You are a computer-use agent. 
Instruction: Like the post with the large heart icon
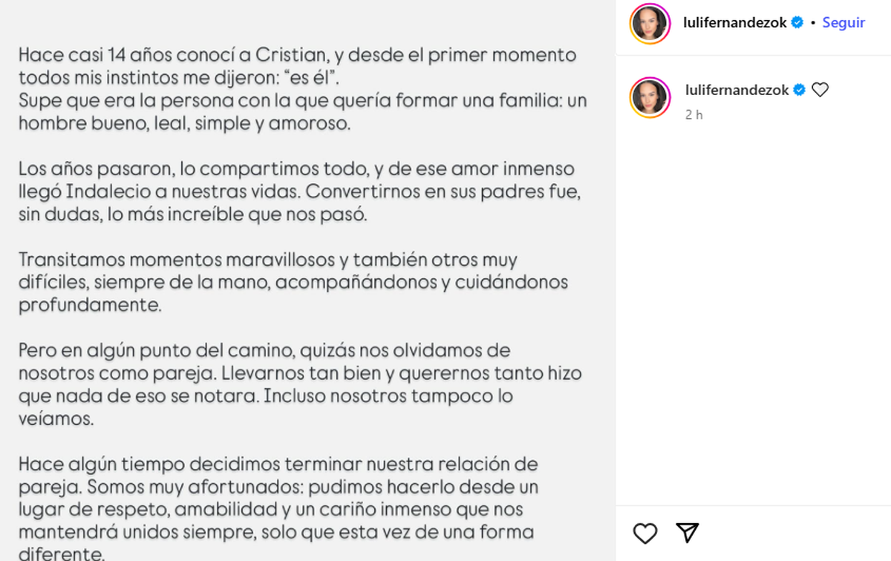click(645, 533)
